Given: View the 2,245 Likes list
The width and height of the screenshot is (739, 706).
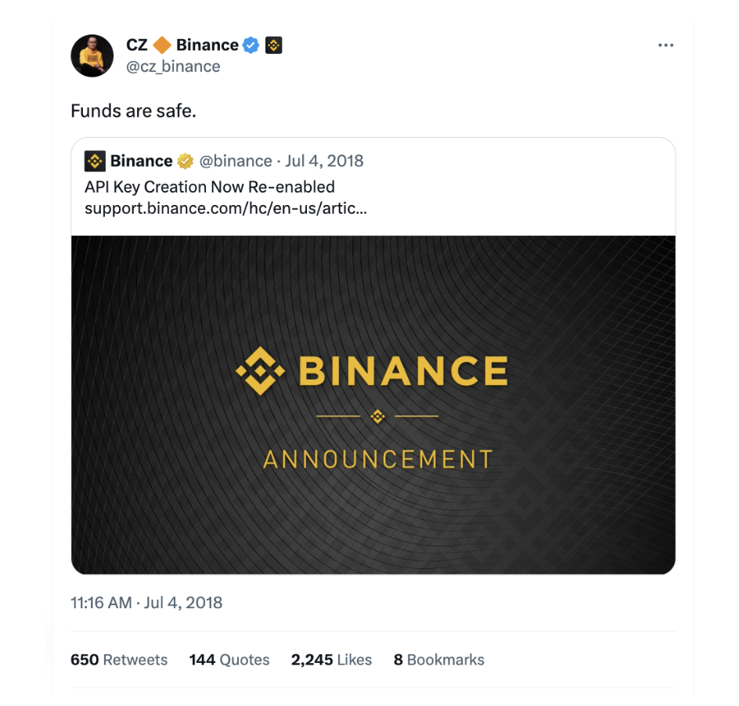Looking at the screenshot, I should pyautogui.click(x=331, y=660).
